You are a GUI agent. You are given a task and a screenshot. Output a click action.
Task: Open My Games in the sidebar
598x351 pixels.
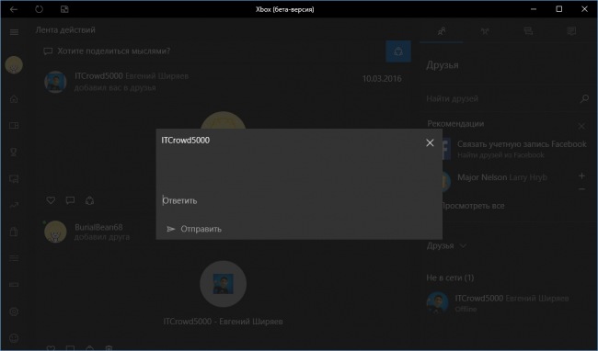point(14,125)
